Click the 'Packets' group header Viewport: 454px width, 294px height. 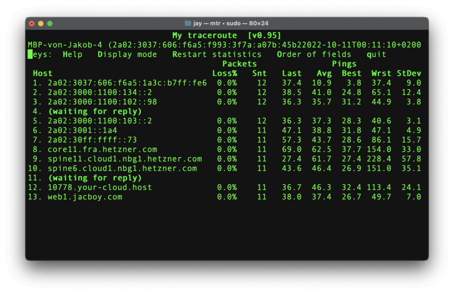(239, 64)
